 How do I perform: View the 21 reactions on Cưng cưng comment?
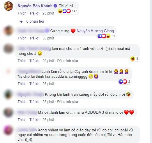107,36
